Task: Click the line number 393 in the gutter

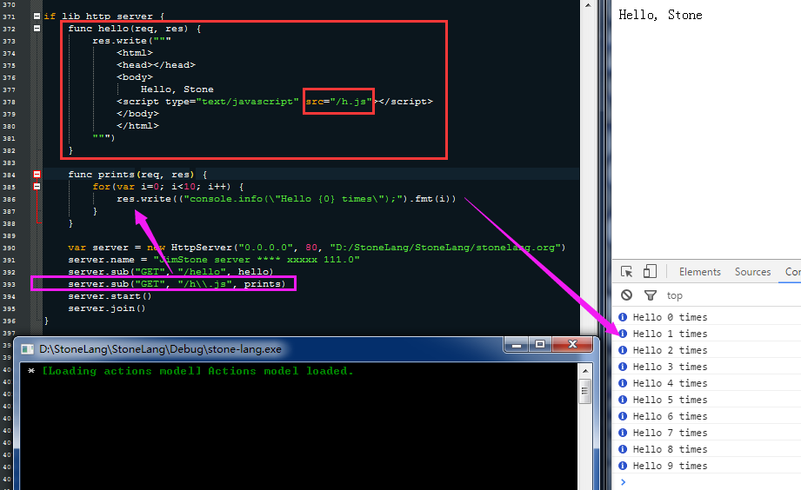Action: tap(9, 284)
